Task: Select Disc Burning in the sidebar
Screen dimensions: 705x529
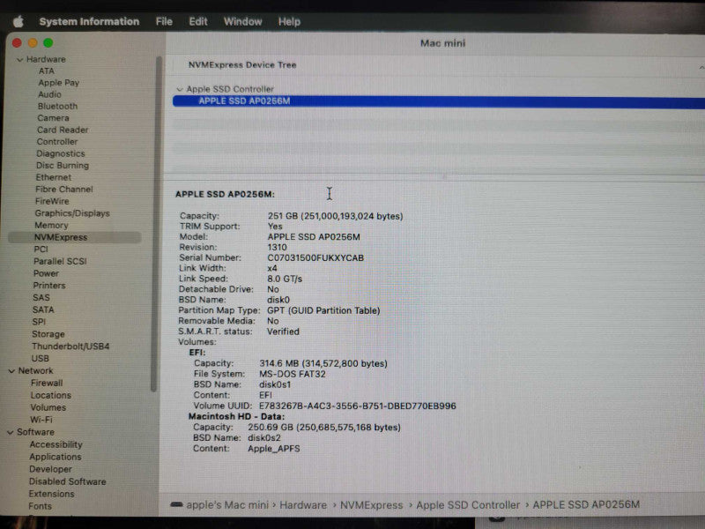Action: (x=63, y=166)
